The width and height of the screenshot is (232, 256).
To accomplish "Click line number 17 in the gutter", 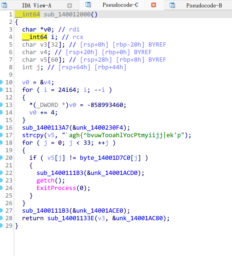I will click(9, 135).
